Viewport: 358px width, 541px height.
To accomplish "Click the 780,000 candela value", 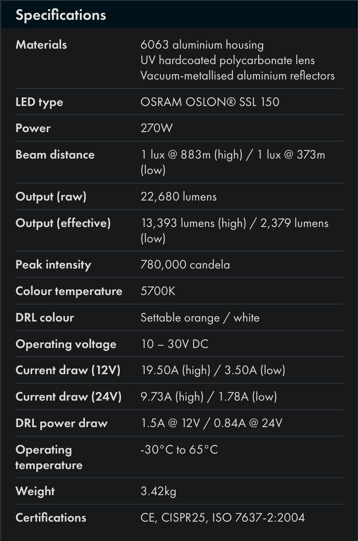I will (x=185, y=265).
